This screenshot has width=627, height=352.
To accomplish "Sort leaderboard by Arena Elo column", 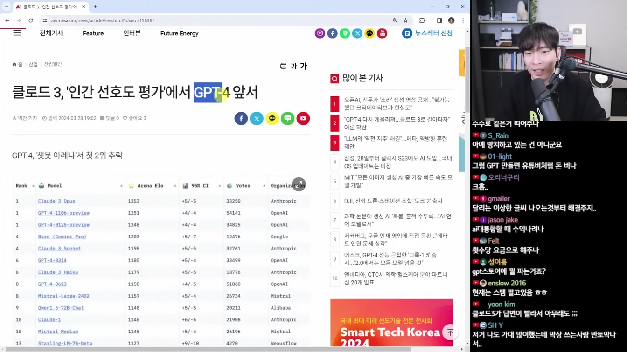I will 152,186.
